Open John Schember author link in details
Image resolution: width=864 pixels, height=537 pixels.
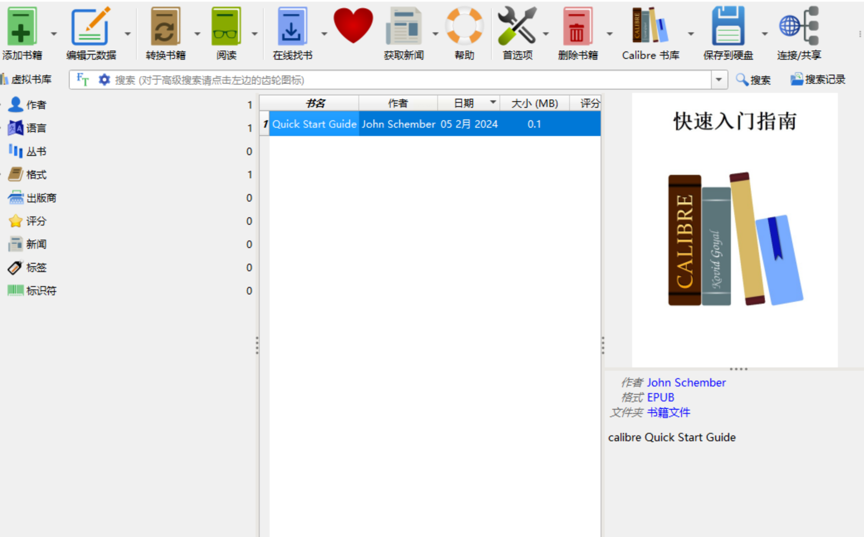(686, 382)
